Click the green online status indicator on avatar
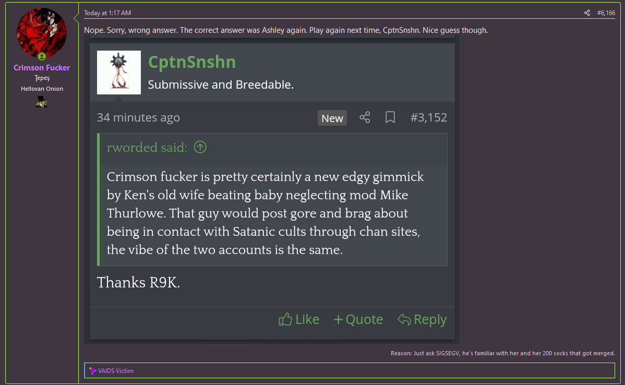 click(42, 56)
